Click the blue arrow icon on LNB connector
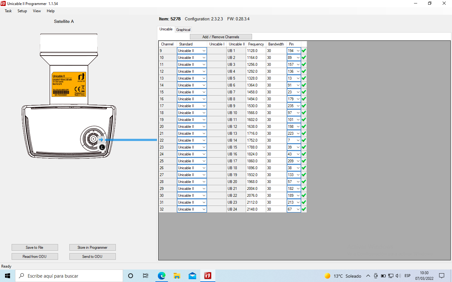Screen dimensions: 452x282 click(x=101, y=140)
